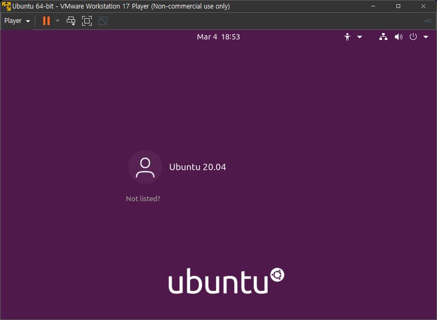Viewport: 437px width, 320px height.
Task: Expand the accessibility dropdown chevron
Action: (359, 37)
